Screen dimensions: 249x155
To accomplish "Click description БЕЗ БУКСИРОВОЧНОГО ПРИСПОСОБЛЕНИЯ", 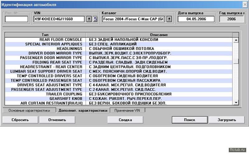I will click(130, 94).
